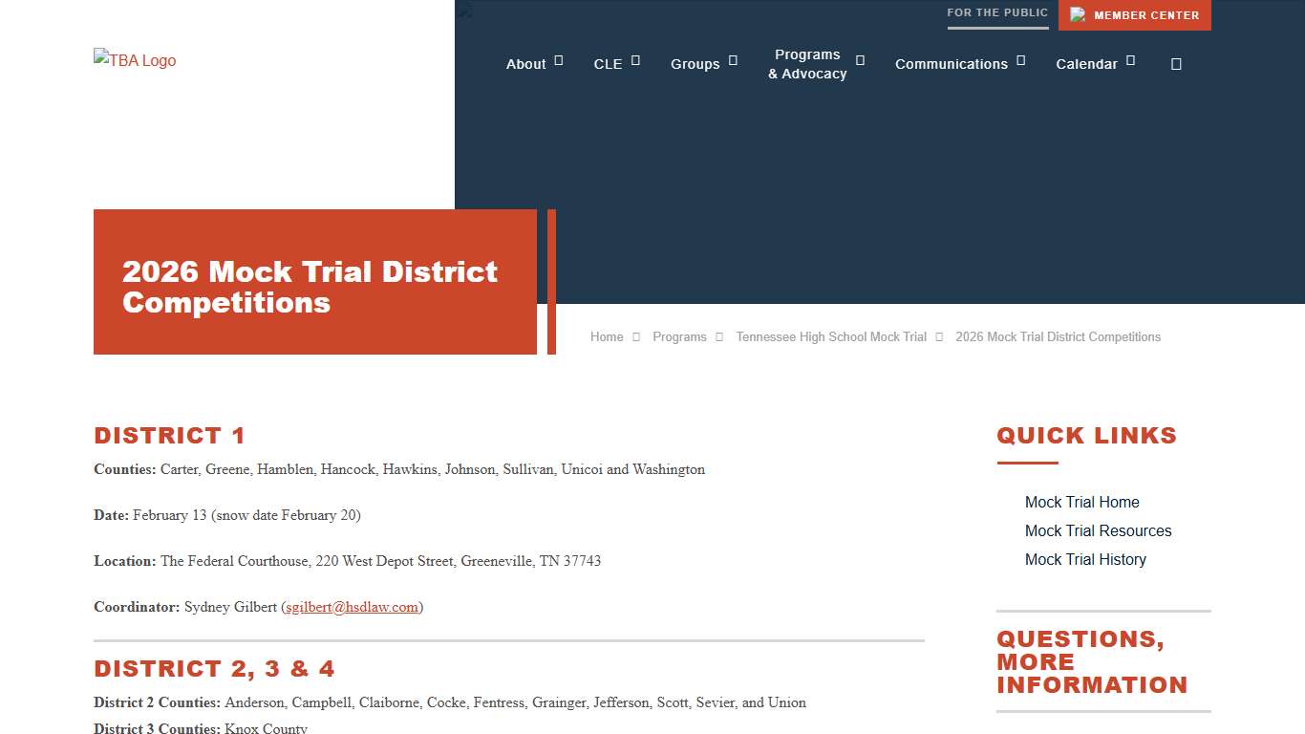This screenshot has height=734, width=1305.
Task: Expand the About dropdown chevron
Action: 557,58
